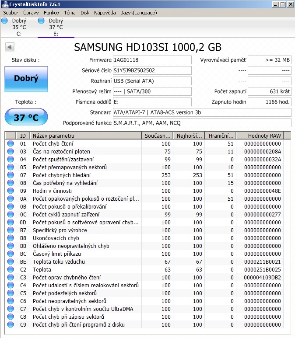
Task: Select the Počet chyb při zápisu sektorů text
Action: tap(68, 317)
